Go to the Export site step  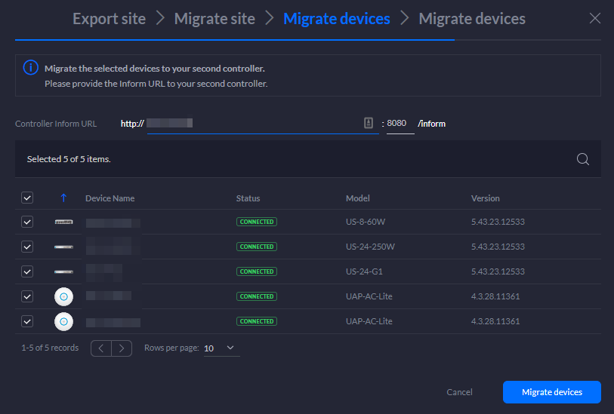109,19
